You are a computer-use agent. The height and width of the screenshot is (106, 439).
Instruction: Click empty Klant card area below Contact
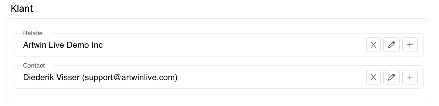click(219, 95)
